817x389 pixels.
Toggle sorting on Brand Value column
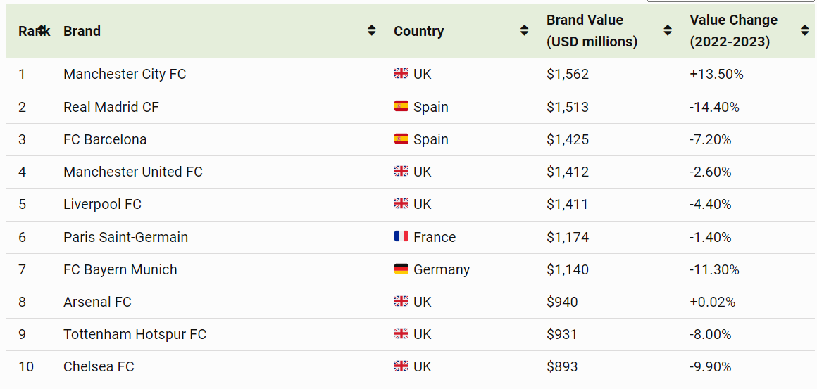(x=668, y=30)
